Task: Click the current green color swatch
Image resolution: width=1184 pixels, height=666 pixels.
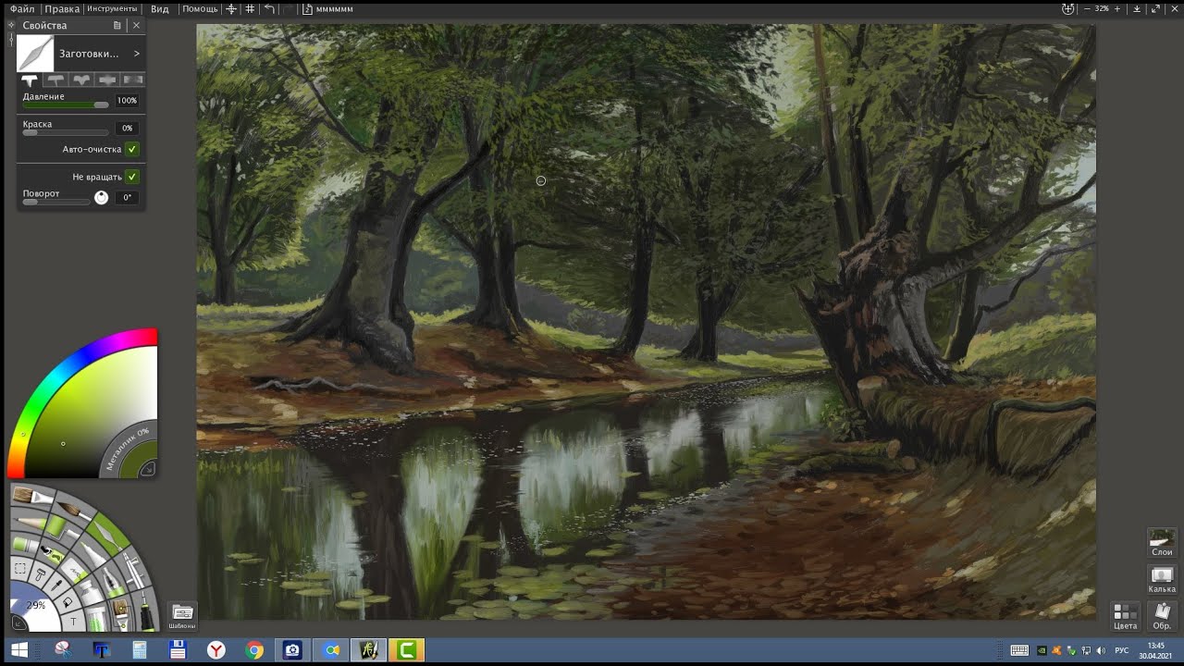Action: (x=135, y=457)
